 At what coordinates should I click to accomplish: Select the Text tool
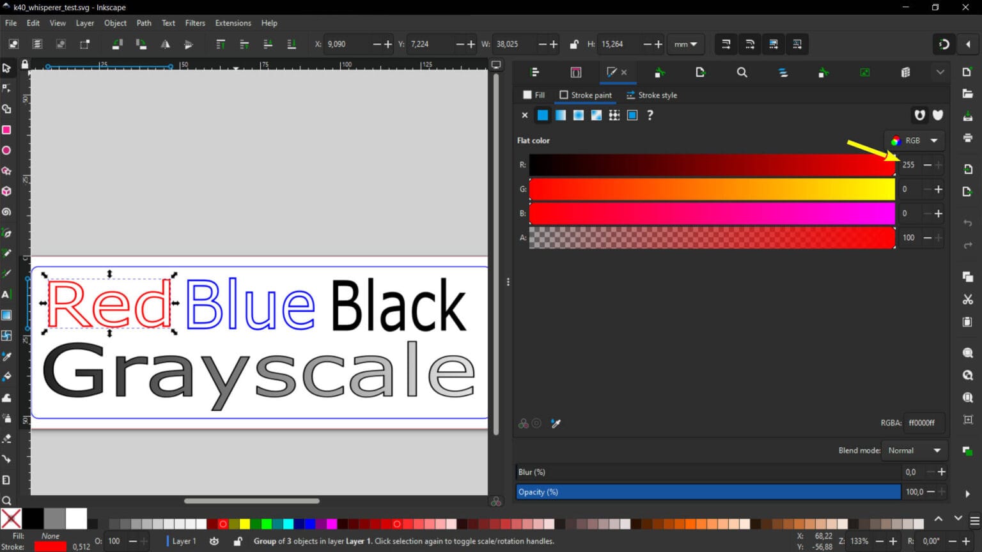click(6, 295)
